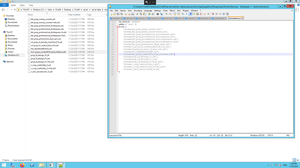Undo the last edit with green arrow
Viewport: 300px width, 168px height.
[149, 14]
